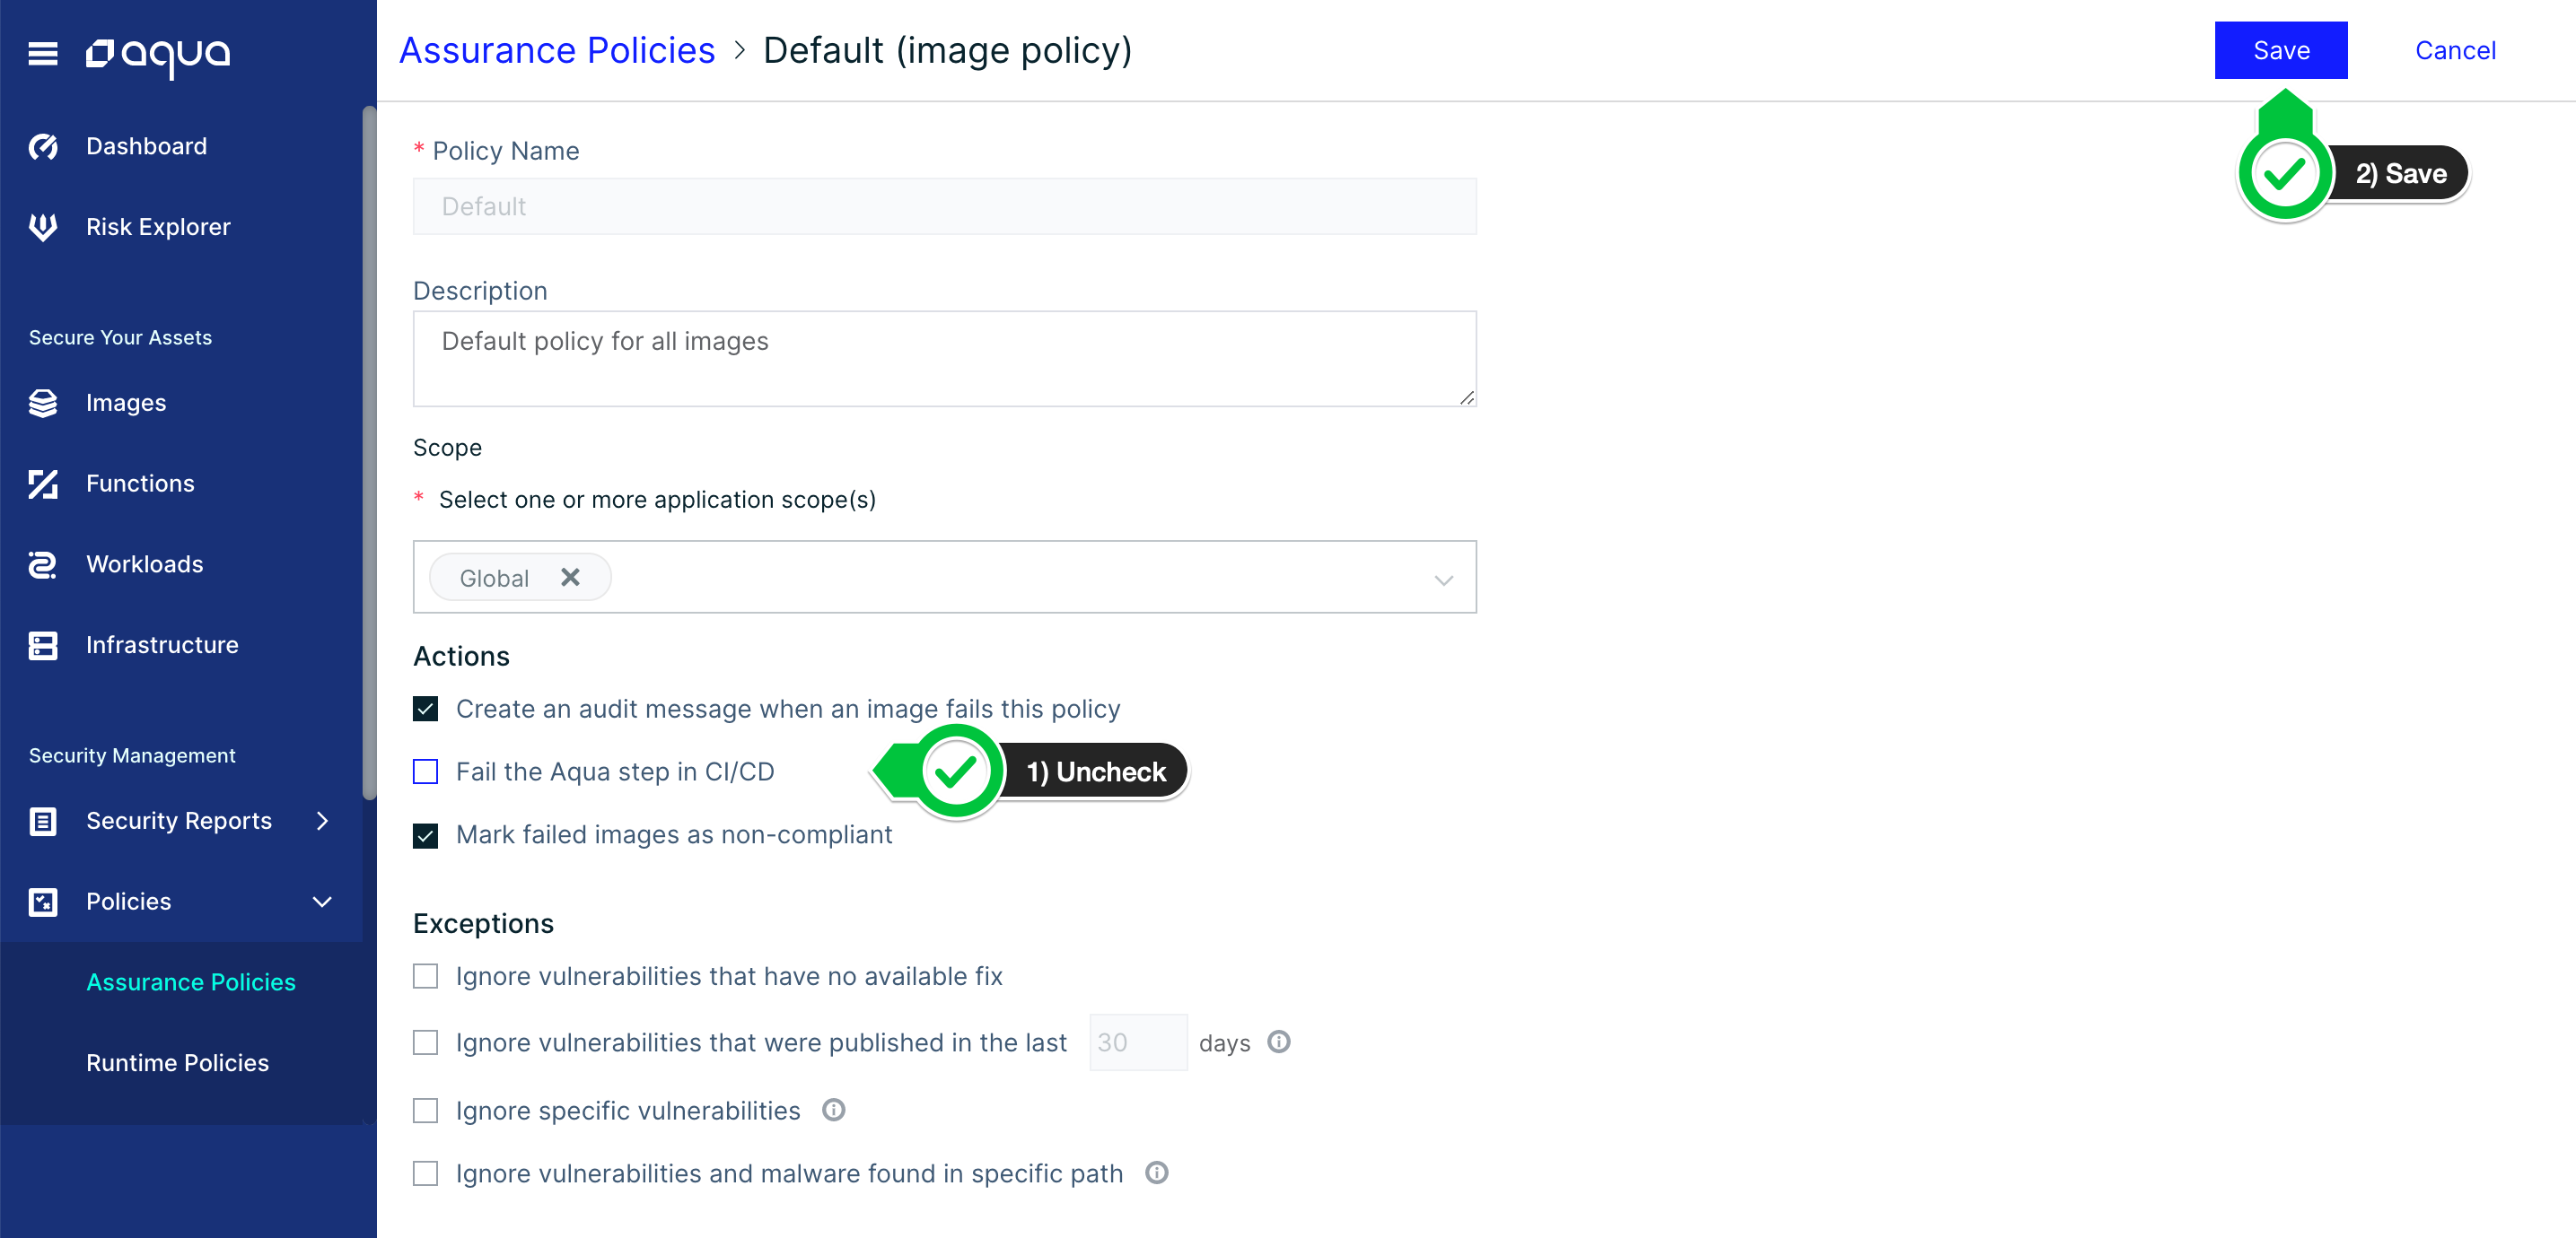Open the Dashboard page
The image size is (2576, 1238).
point(146,145)
